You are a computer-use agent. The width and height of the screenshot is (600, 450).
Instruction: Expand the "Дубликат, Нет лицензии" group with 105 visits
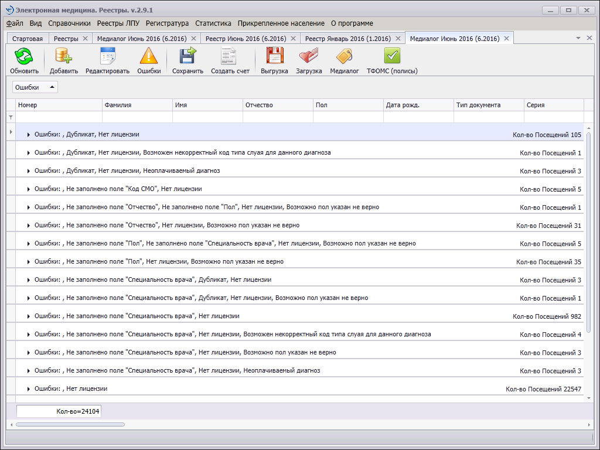coord(28,135)
